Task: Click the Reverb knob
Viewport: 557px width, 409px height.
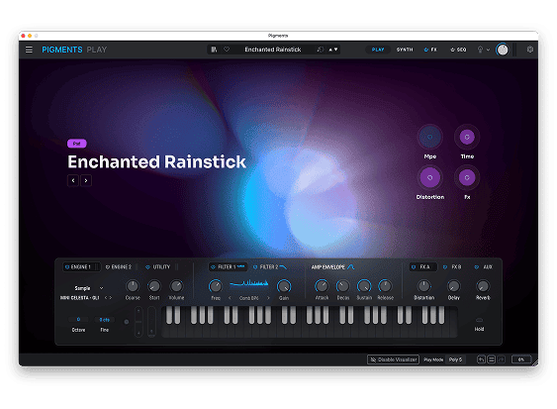Action: point(483,286)
